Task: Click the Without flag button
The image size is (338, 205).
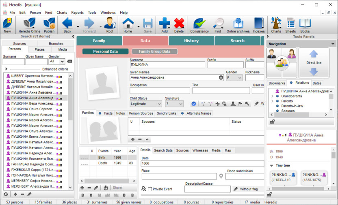Action: point(245,189)
